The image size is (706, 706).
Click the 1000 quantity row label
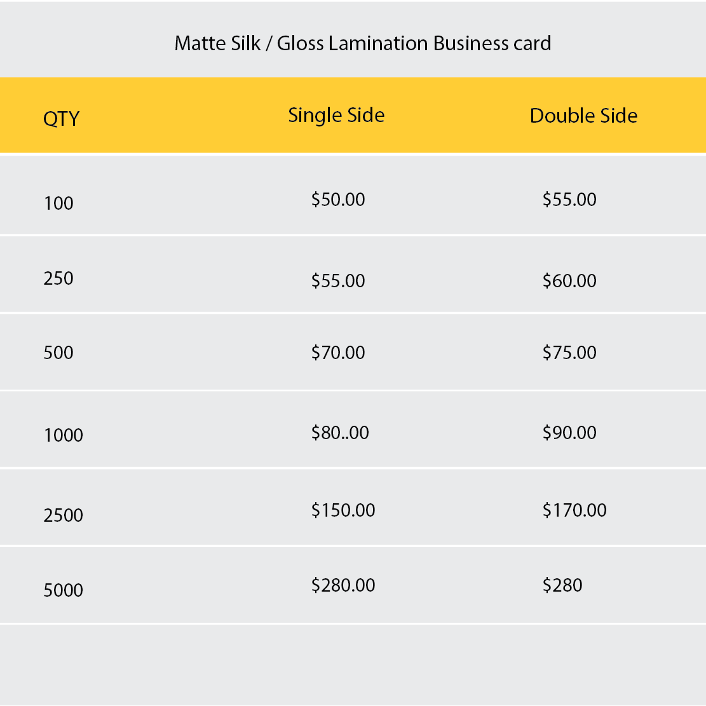click(64, 435)
